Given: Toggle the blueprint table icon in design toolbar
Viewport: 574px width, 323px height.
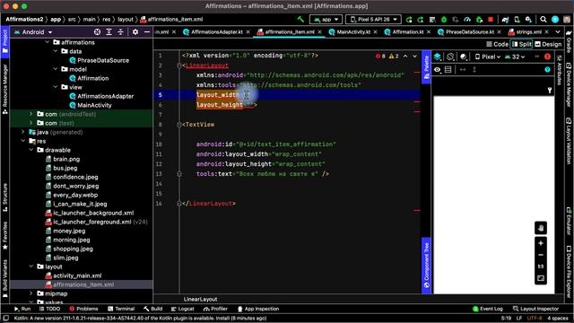Looking at the screenshot, I should coord(448,70).
